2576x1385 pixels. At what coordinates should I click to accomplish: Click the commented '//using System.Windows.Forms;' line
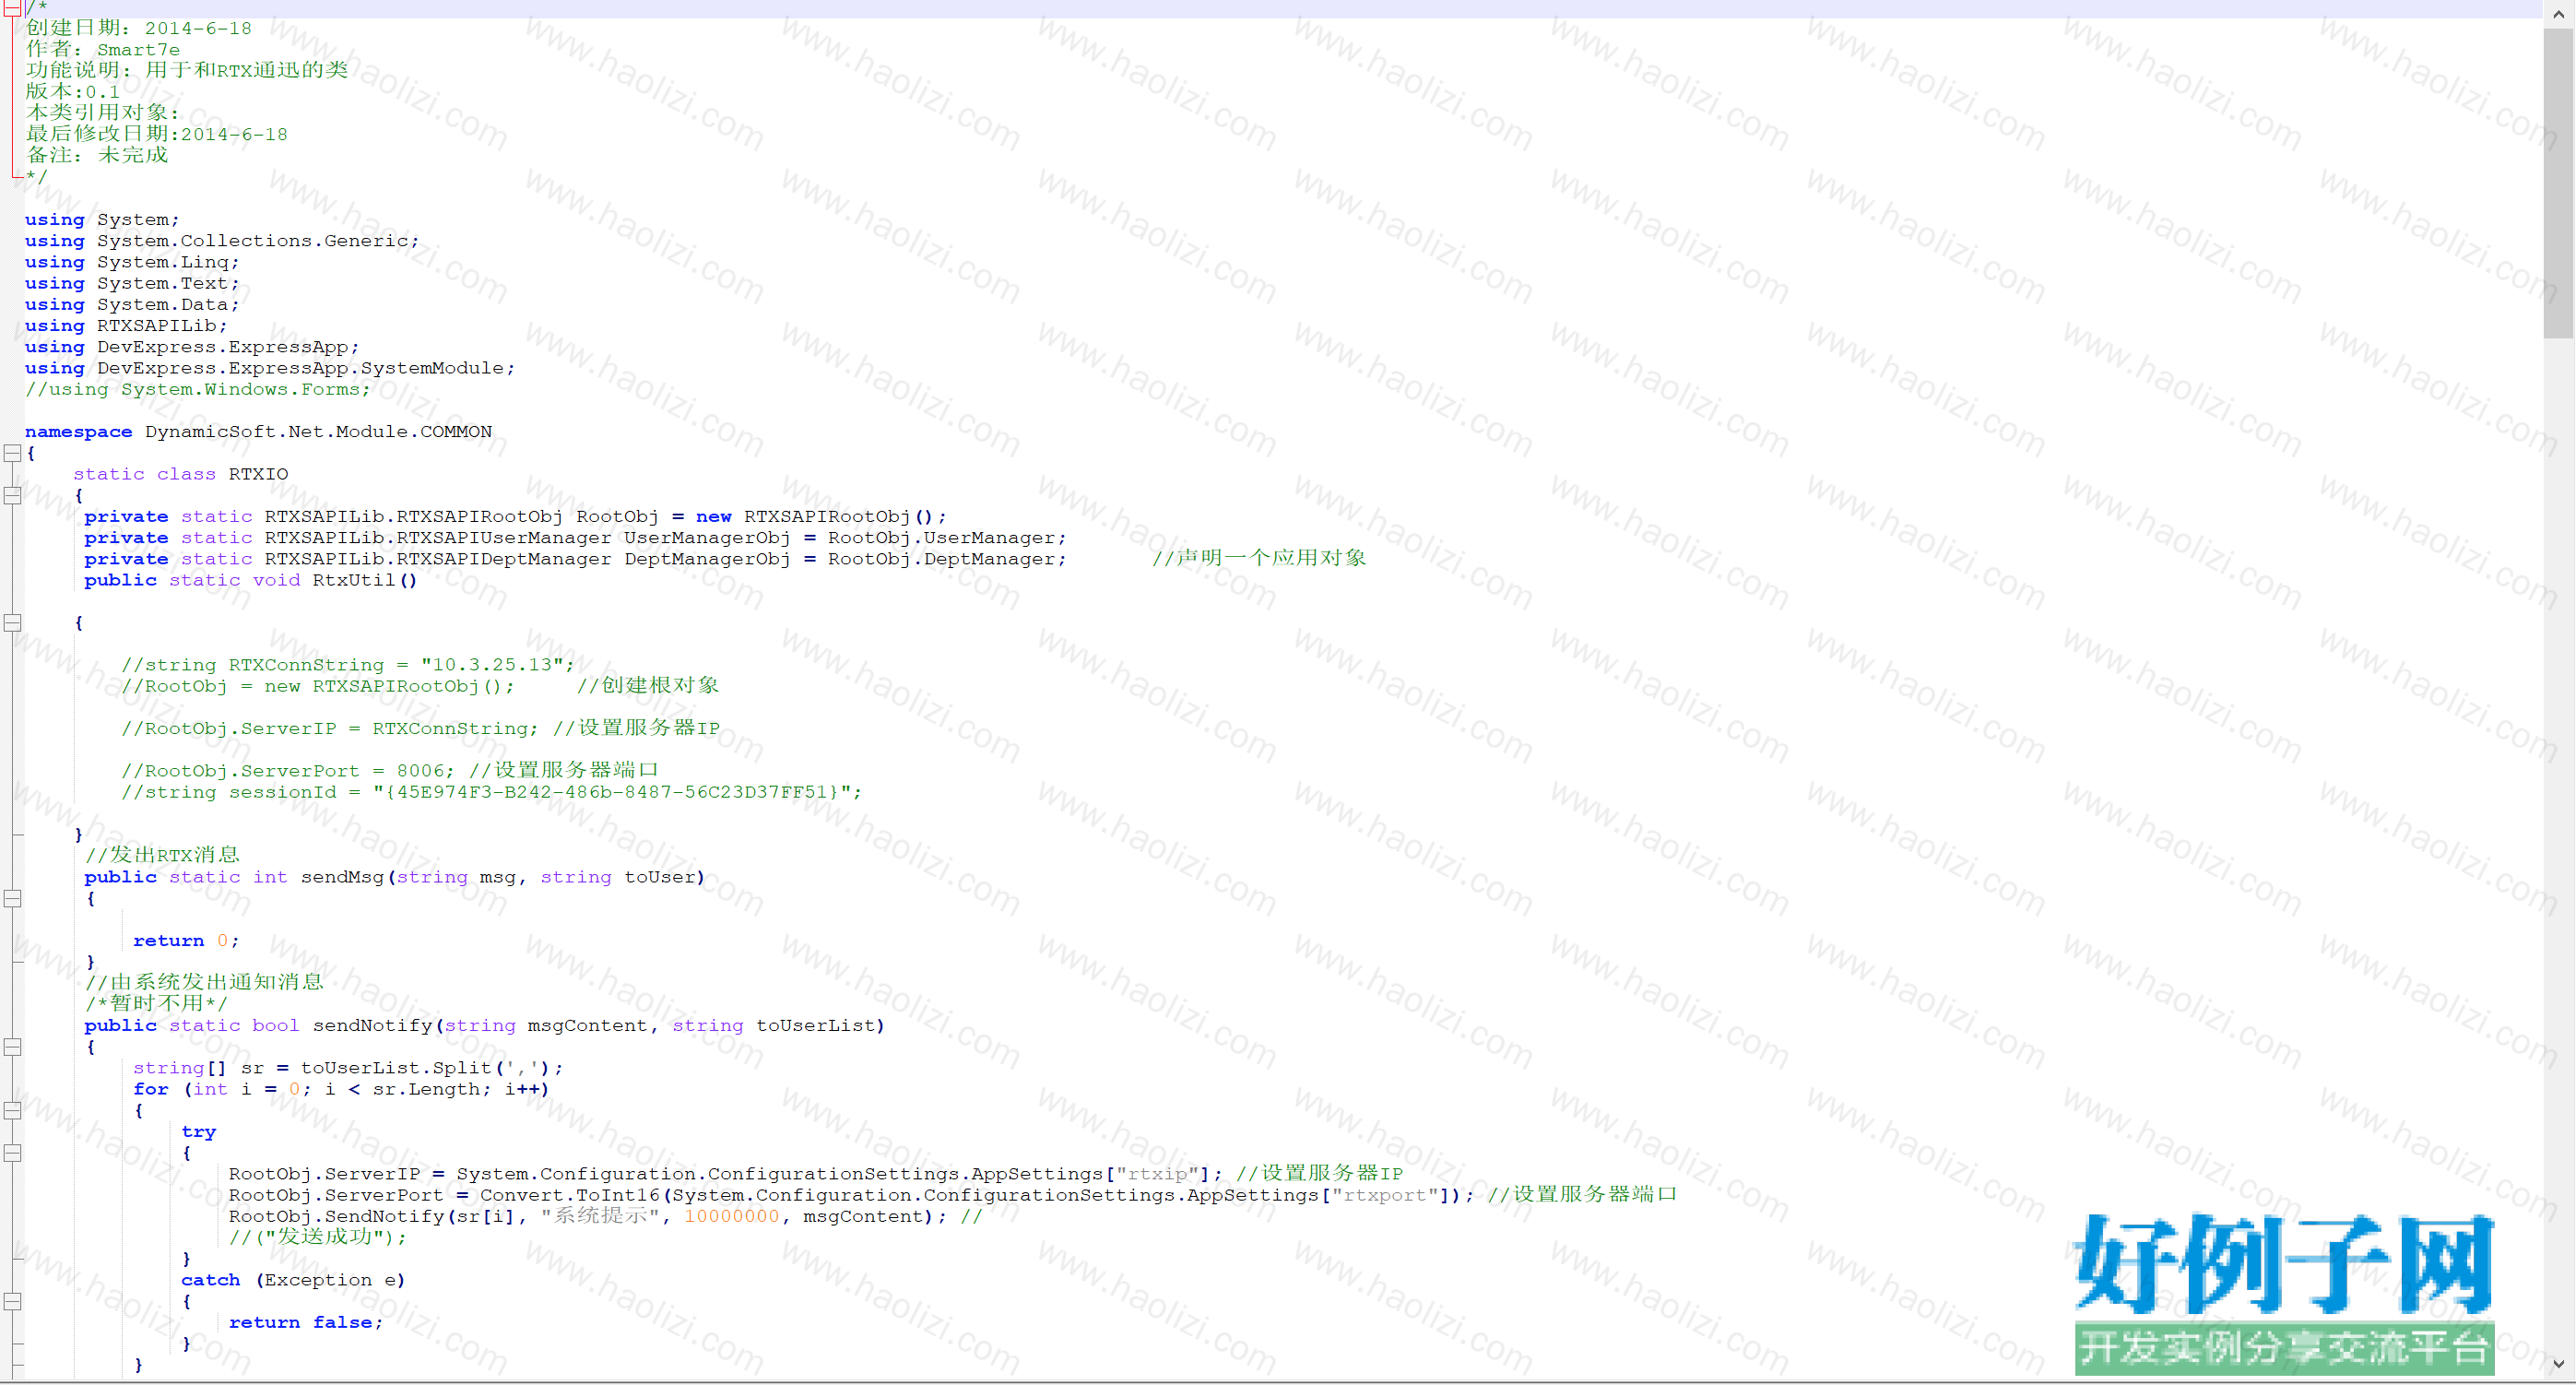pos(198,389)
